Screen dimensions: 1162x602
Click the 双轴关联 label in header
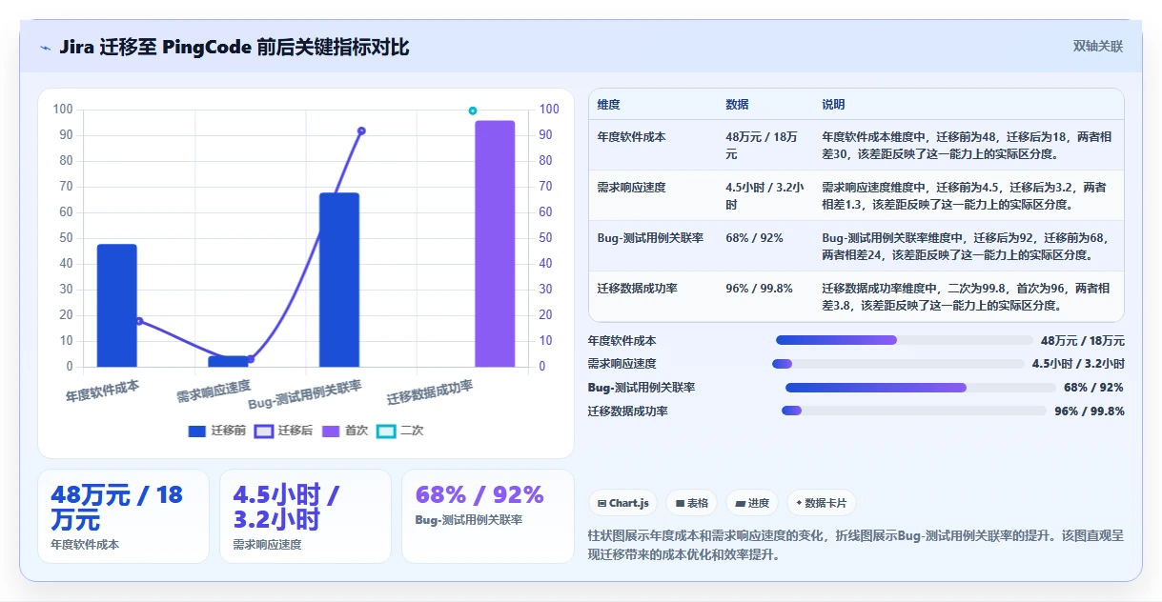point(1098,46)
